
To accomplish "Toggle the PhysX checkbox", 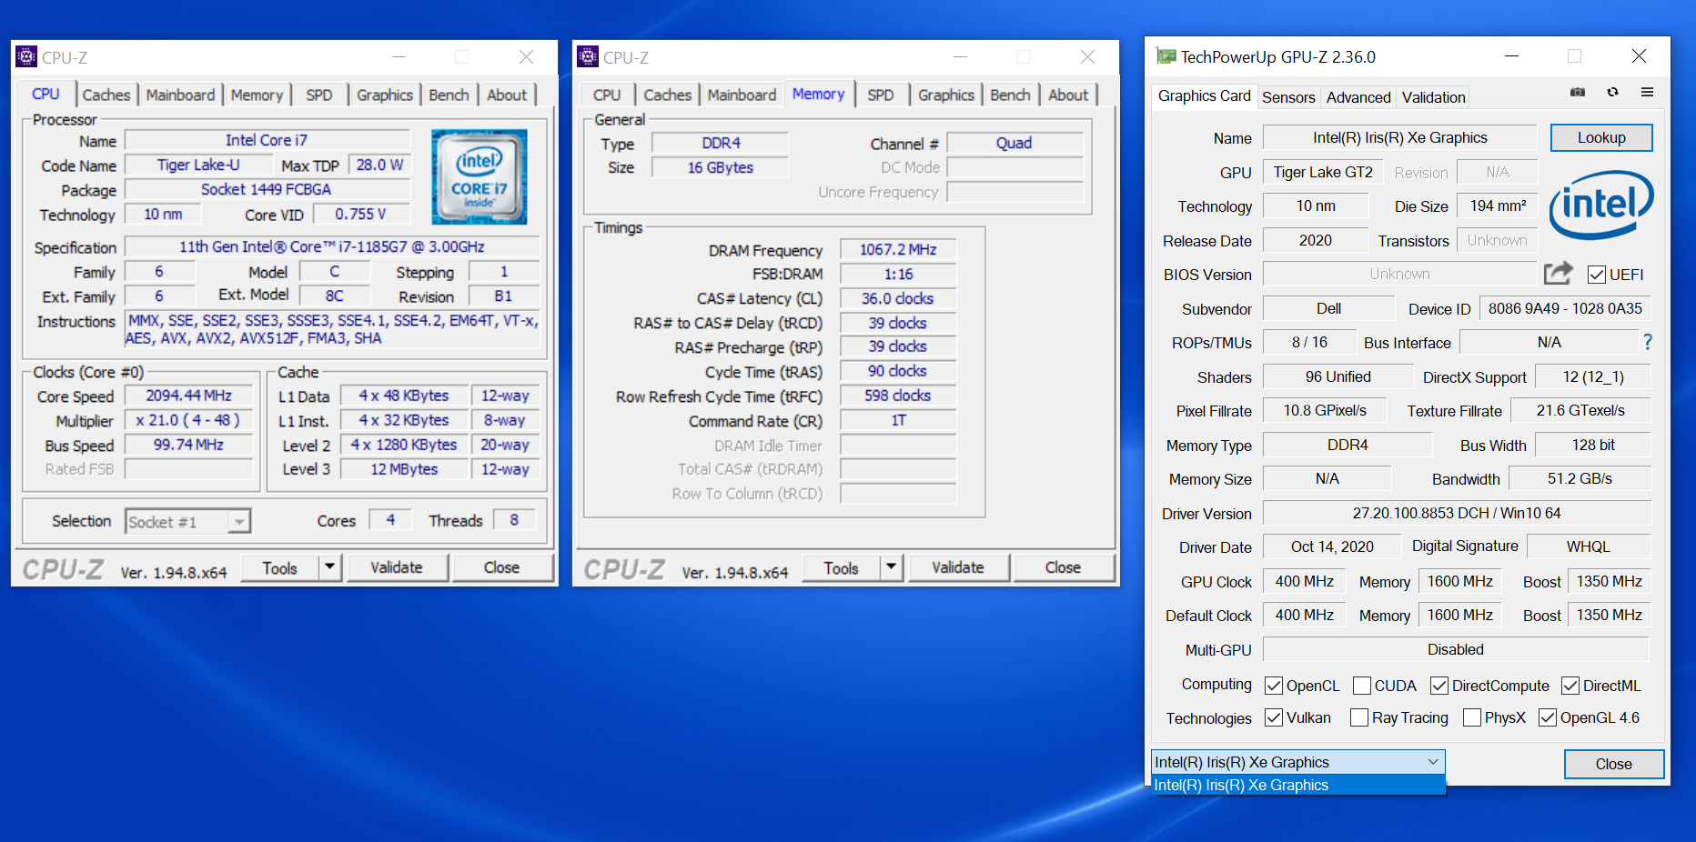I will 1472,717.
